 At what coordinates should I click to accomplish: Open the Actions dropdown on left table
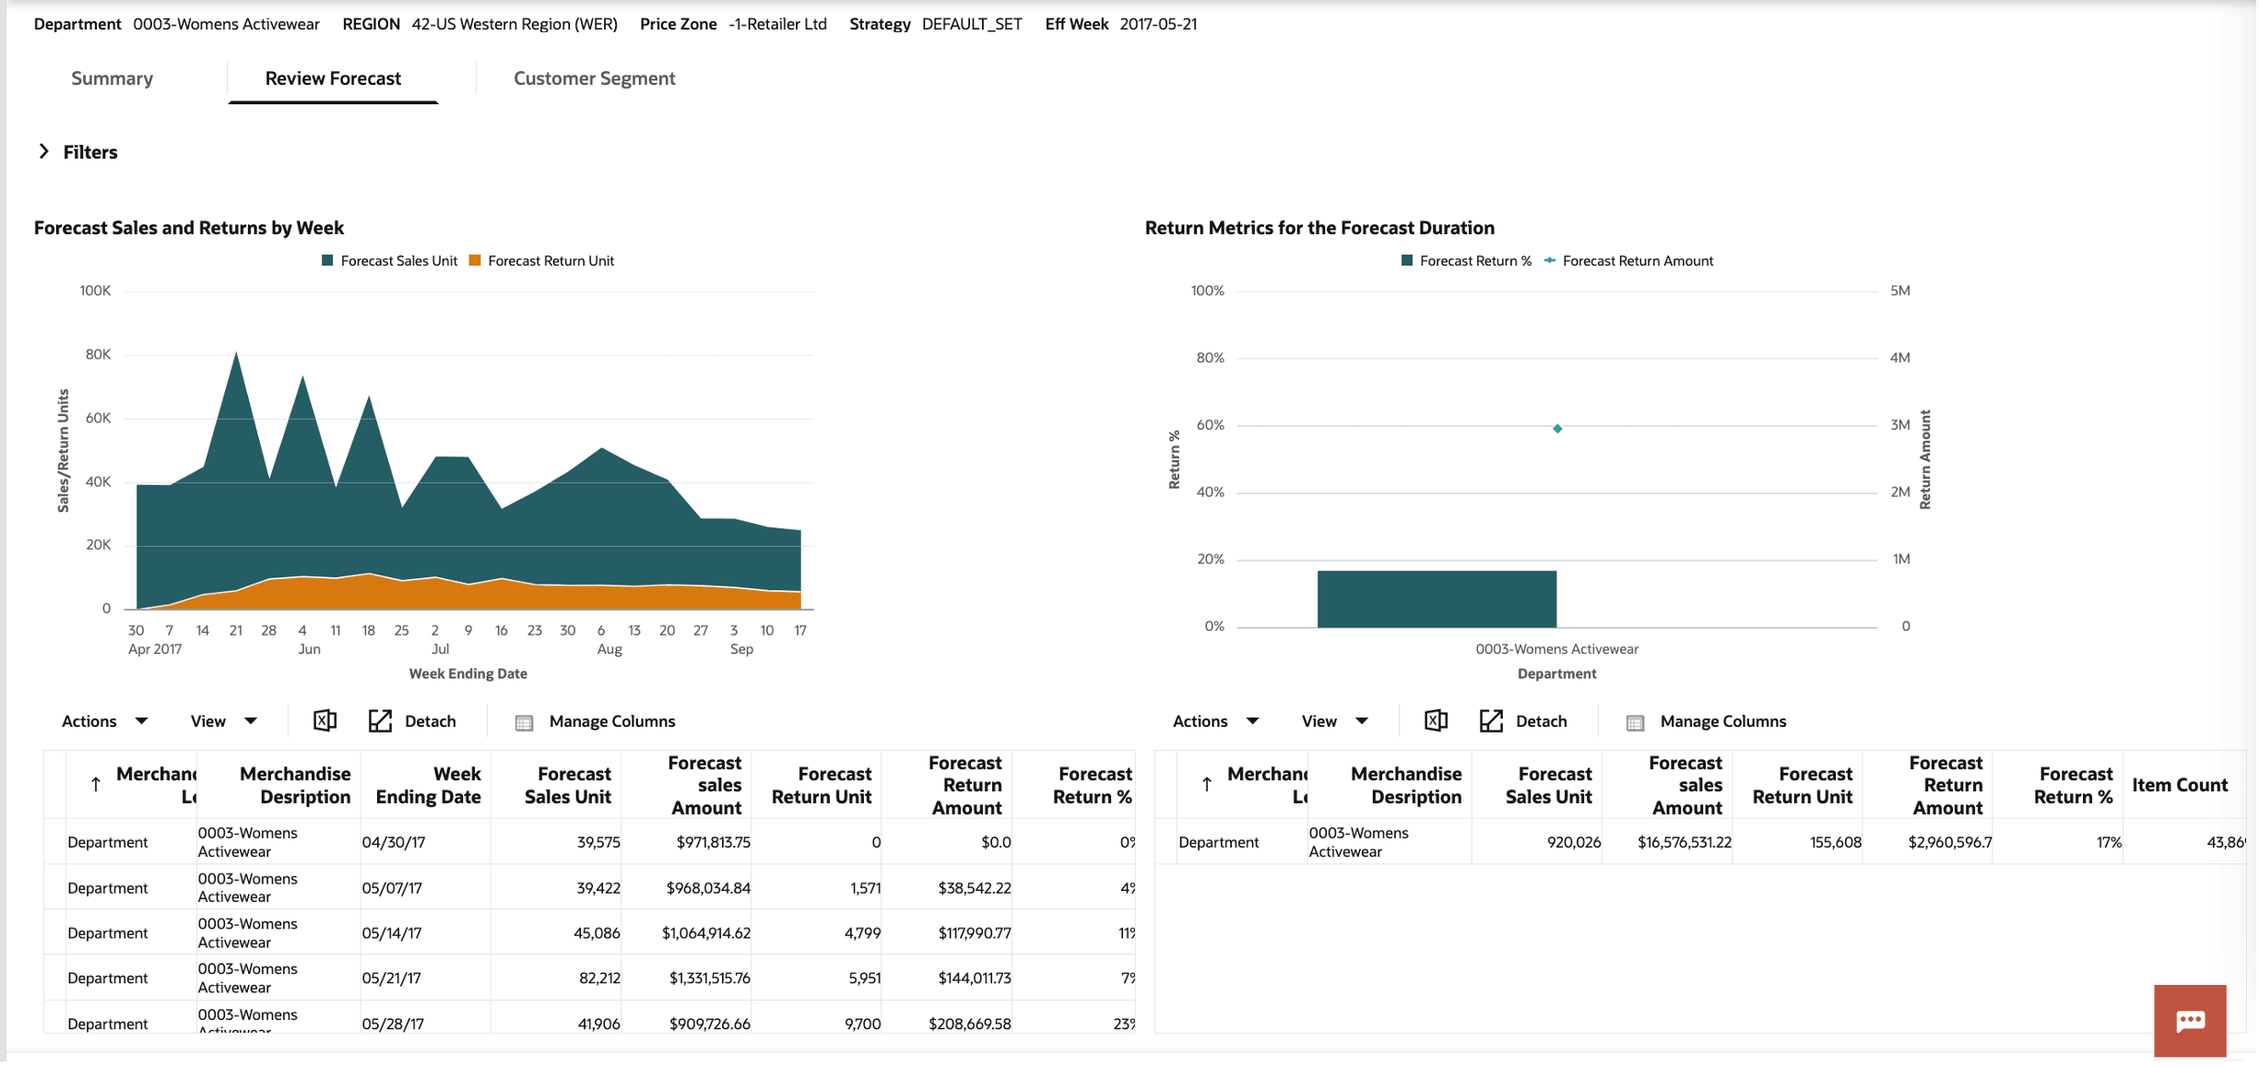coord(104,720)
